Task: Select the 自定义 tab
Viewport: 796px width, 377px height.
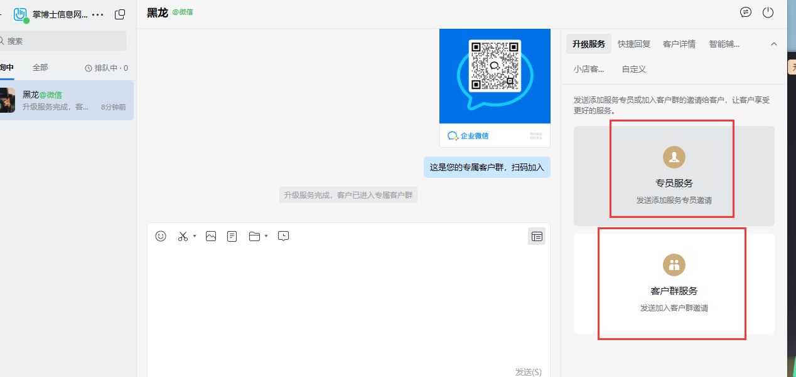Action: 634,69
